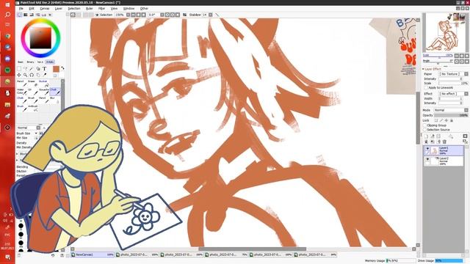
Task: Enable Apply to Linework checkbox
Action: 426,88
